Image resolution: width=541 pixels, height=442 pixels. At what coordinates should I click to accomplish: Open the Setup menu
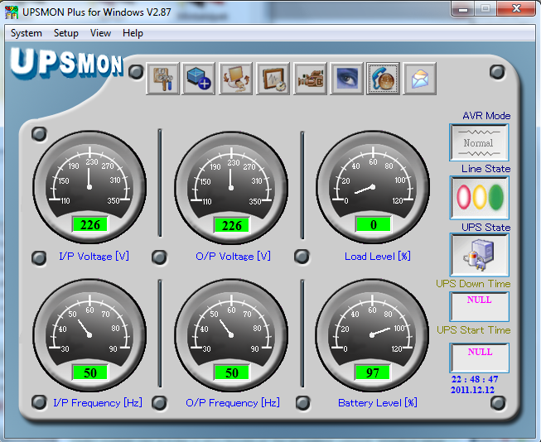[66, 33]
